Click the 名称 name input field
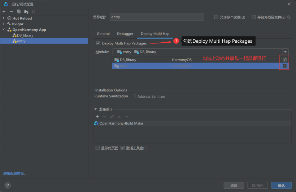 pyautogui.click(x=156, y=17)
